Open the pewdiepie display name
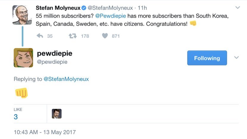Viewport: 247px width, 139px height. pyautogui.click(x=54, y=53)
